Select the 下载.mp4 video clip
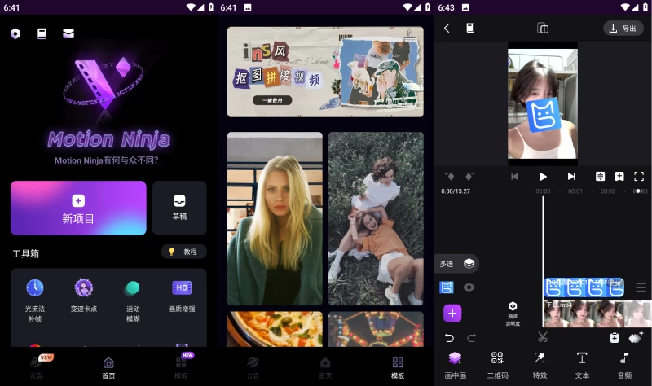The height and width of the screenshot is (386, 652). 597,314
